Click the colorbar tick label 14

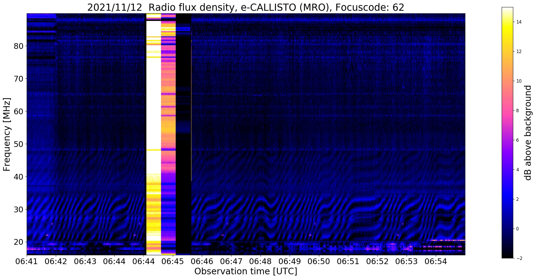[x=518, y=22]
